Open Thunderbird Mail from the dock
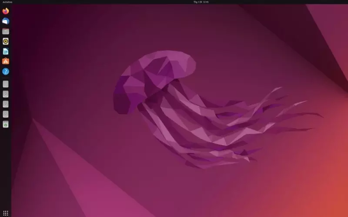The image size is (348, 217). (6, 21)
